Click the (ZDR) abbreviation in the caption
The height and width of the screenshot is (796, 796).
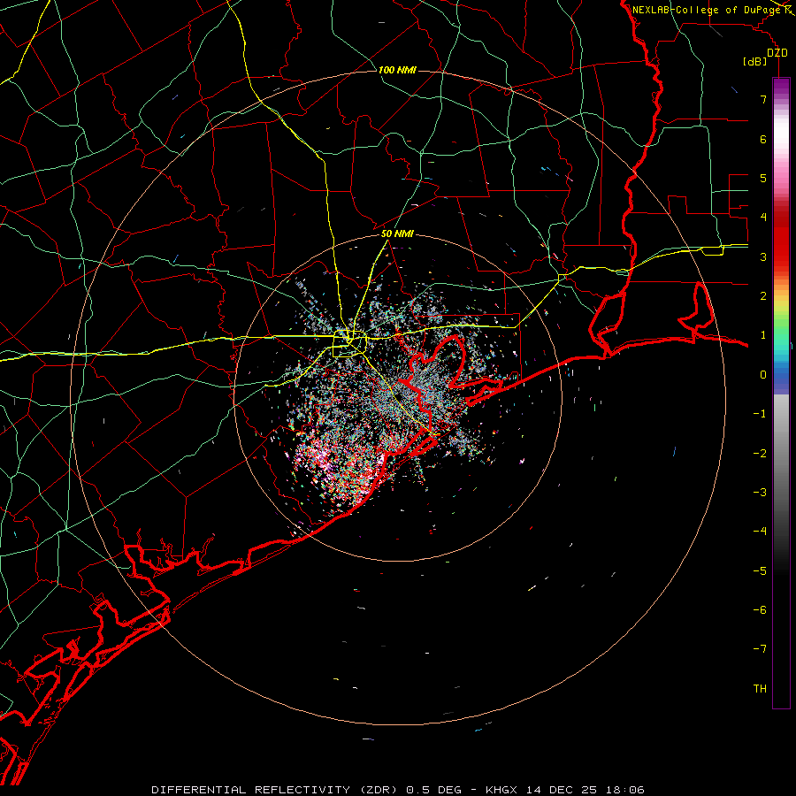379,790
